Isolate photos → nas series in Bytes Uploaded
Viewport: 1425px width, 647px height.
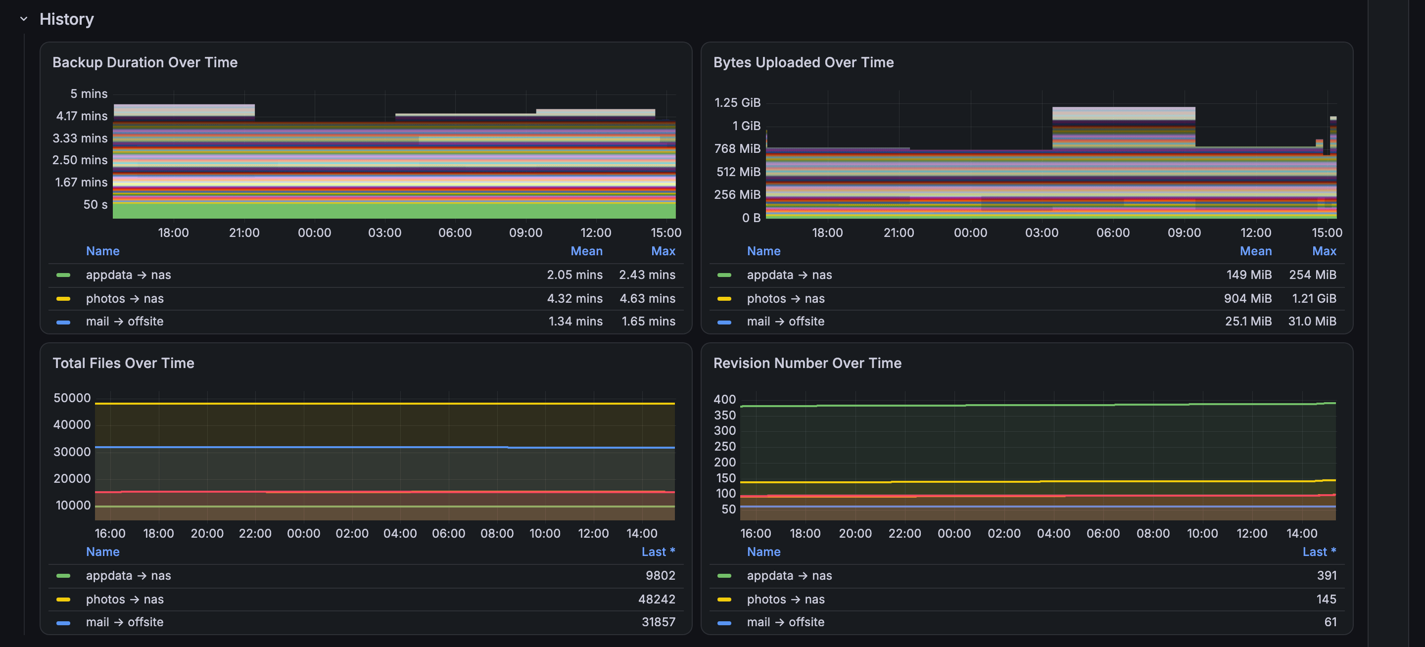[786, 299]
